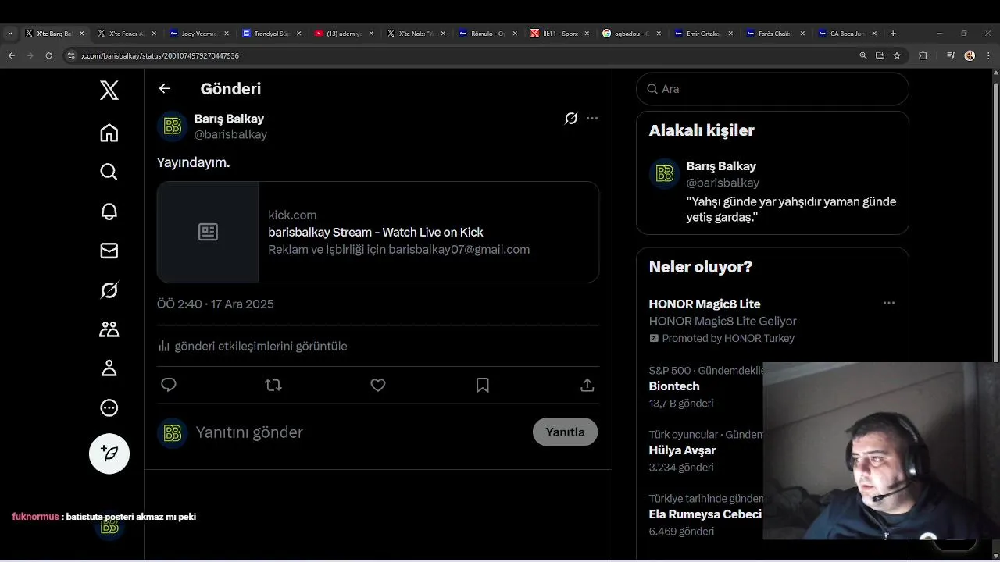Open the post's three-dot more menu

click(x=592, y=119)
